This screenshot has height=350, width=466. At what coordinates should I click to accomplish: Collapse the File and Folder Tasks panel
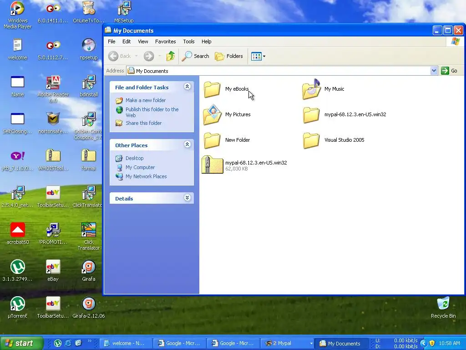point(187,87)
